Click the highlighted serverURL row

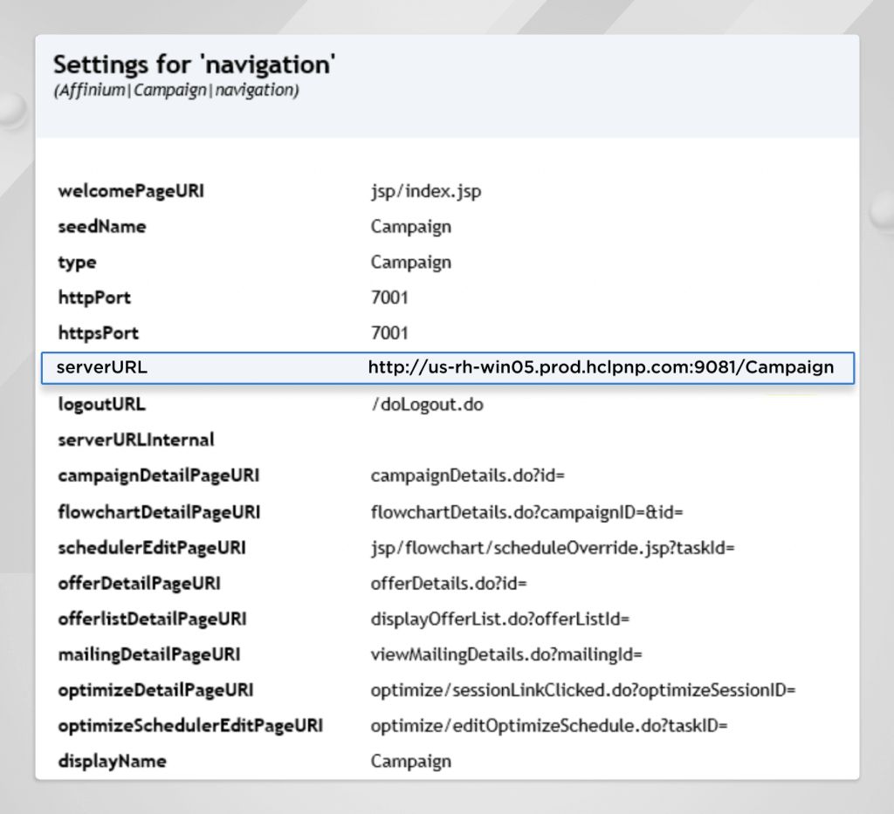[447, 367]
